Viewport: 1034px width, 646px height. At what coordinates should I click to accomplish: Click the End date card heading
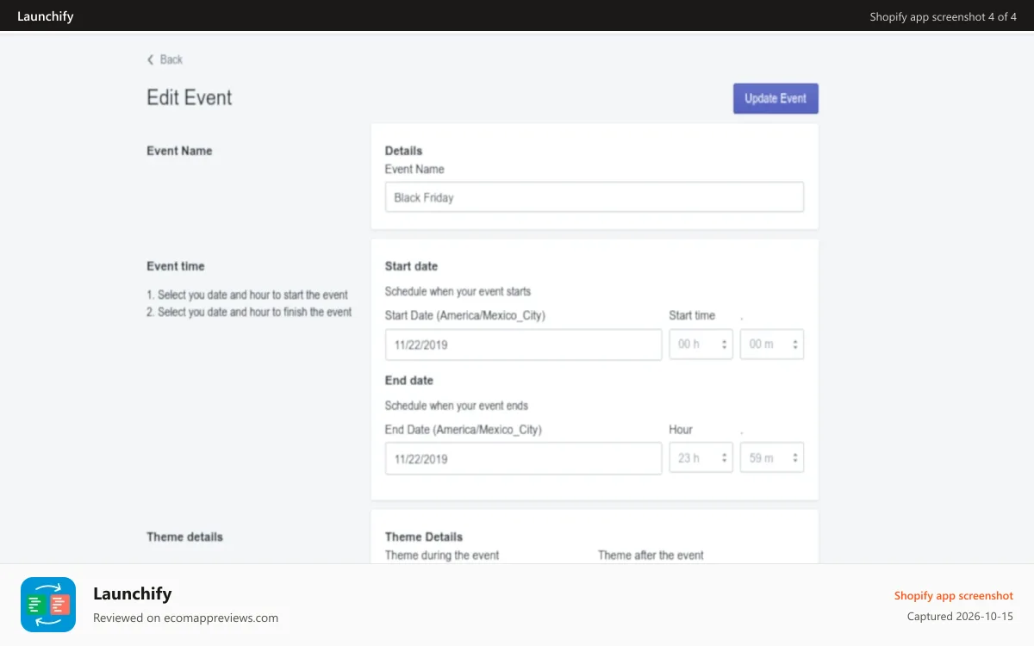click(409, 381)
